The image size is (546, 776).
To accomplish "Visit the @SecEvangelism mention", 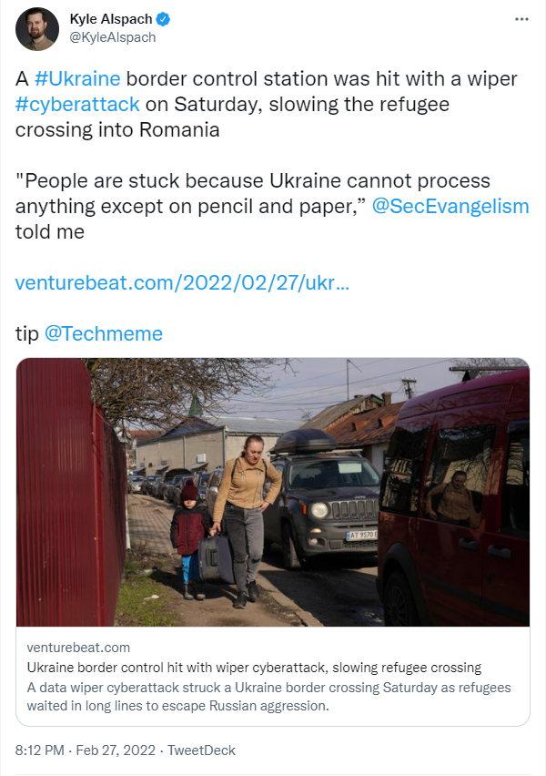I will [450, 207].
